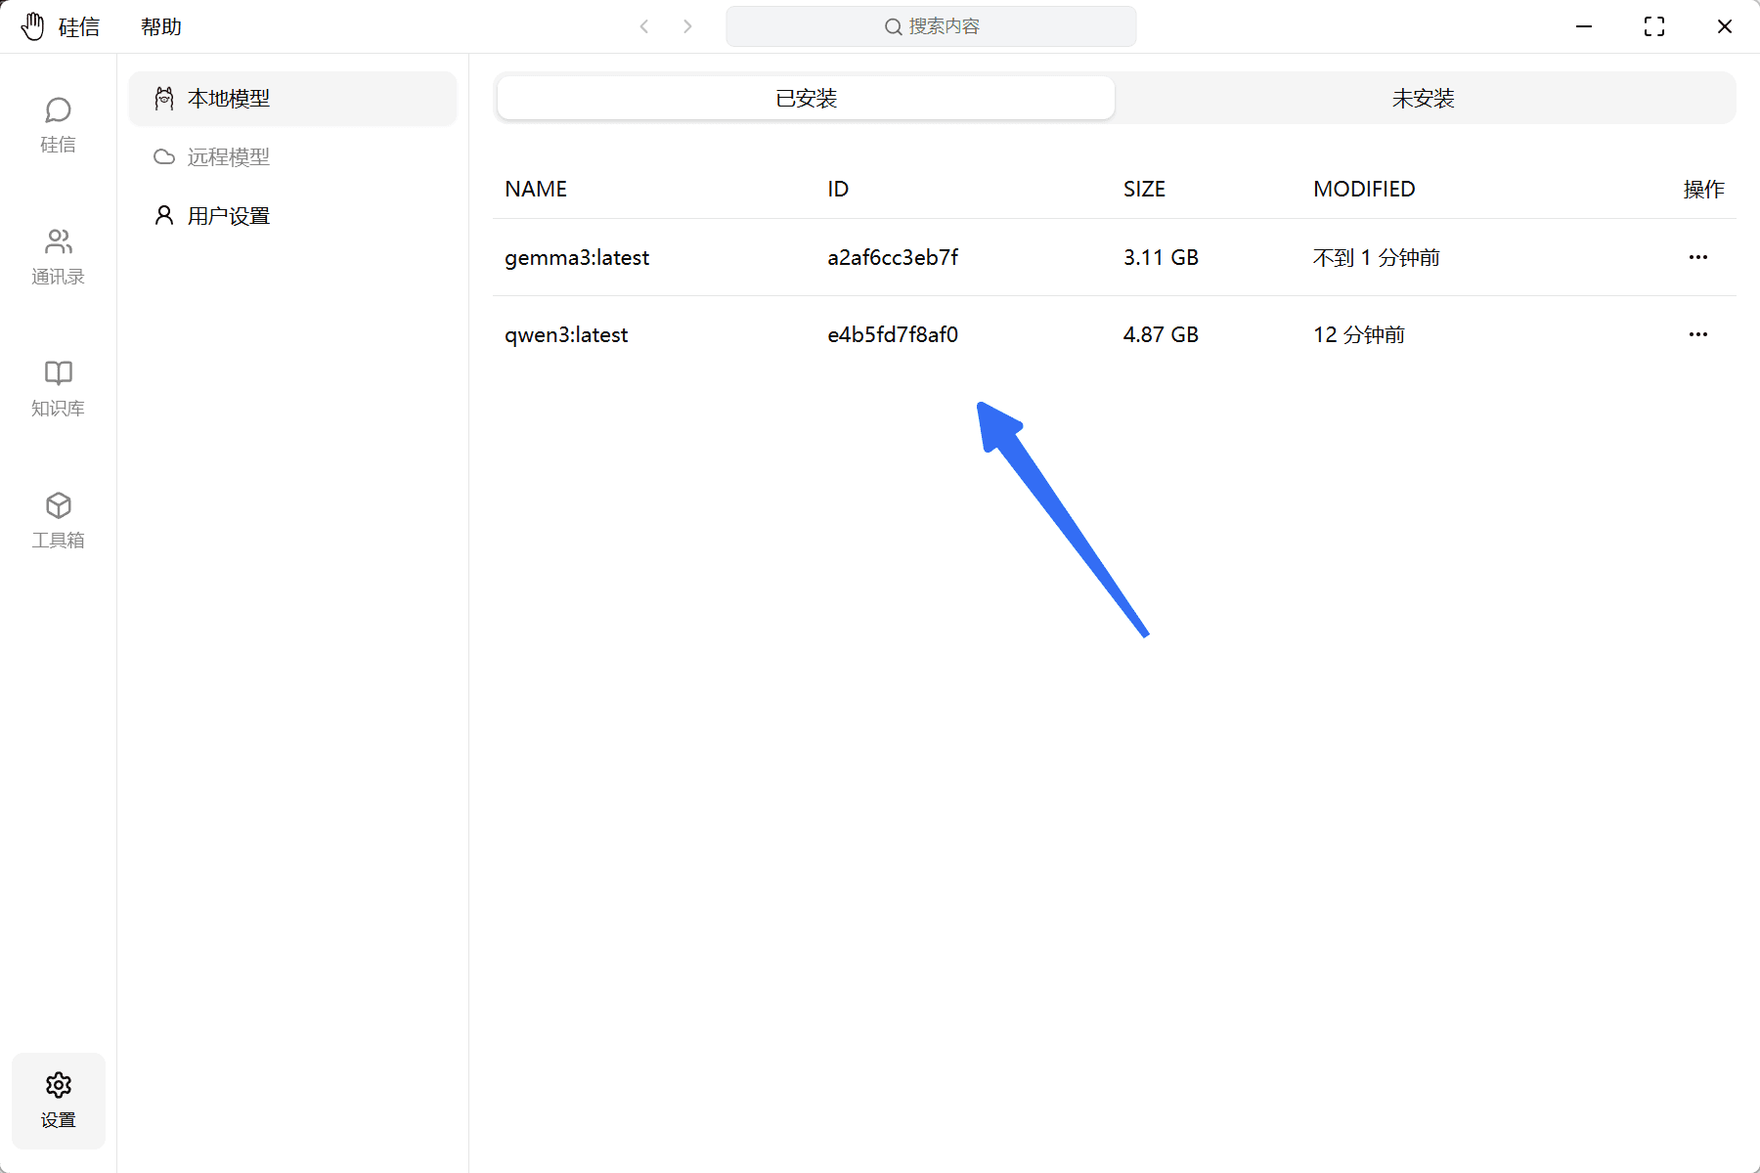
Task: Click the qwen3:latest model name
Action: [566, 335]
